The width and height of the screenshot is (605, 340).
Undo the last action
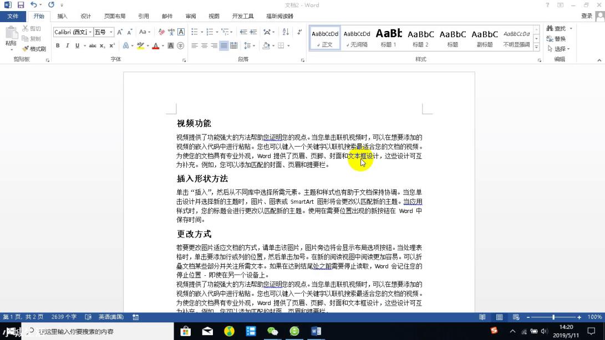click(34, 5)
